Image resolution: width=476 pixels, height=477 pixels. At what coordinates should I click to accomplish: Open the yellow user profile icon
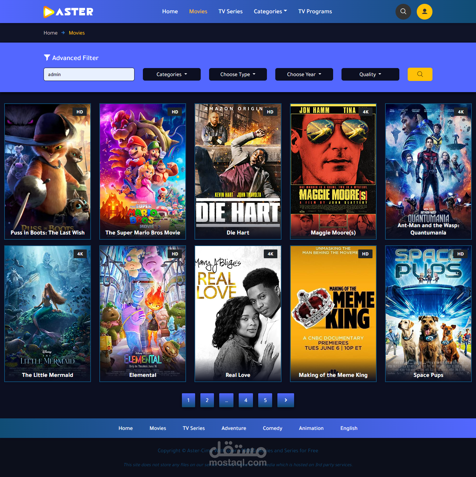(x=424, y=12)
